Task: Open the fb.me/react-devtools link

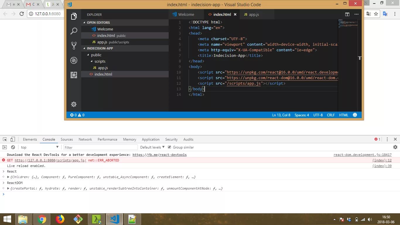Action: click(x=160, y=155)
